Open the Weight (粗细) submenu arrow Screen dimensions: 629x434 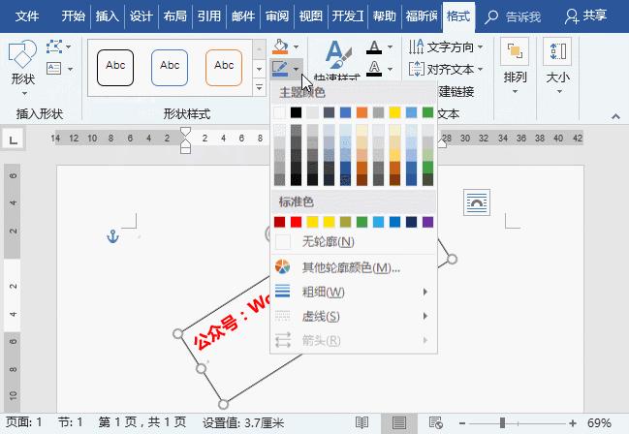point(425,292)
